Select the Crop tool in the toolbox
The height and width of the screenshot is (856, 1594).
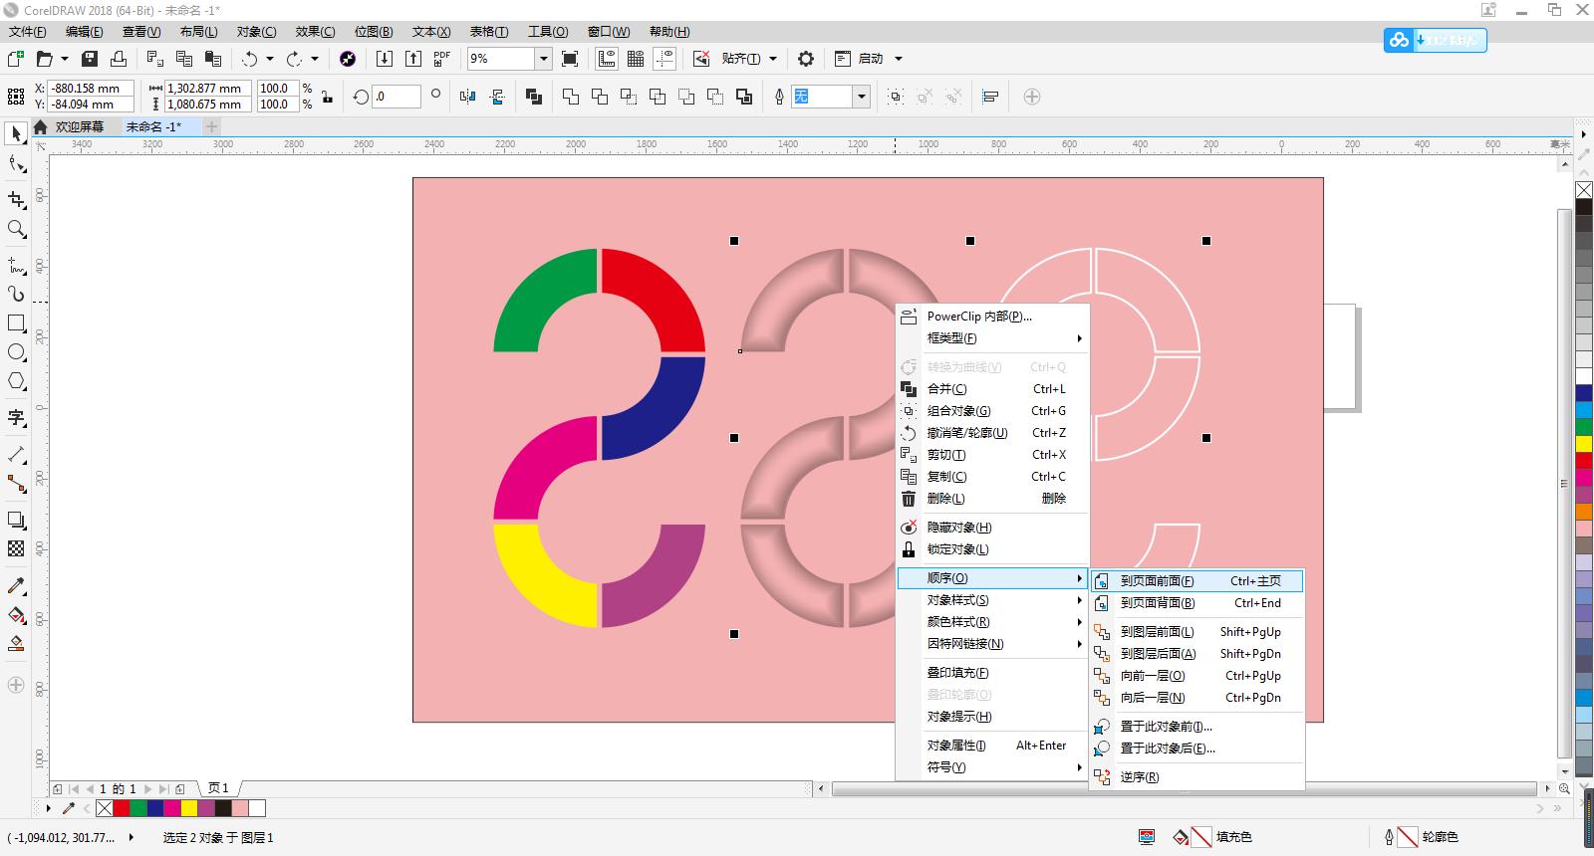[x=16, y=199]
